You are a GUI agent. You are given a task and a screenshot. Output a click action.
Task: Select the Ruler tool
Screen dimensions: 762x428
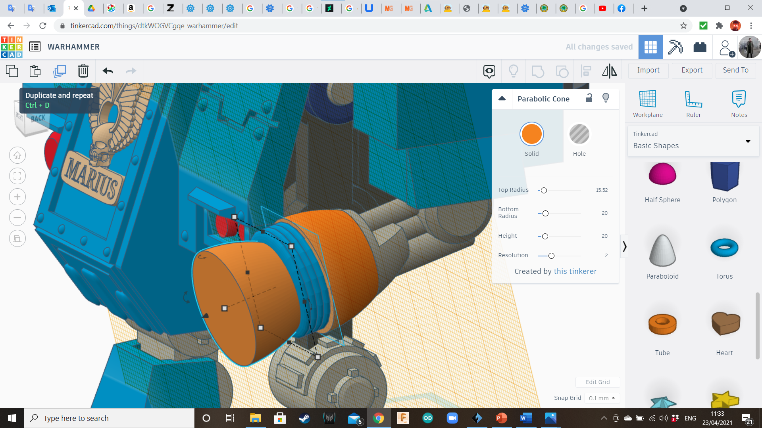[693, 104]
